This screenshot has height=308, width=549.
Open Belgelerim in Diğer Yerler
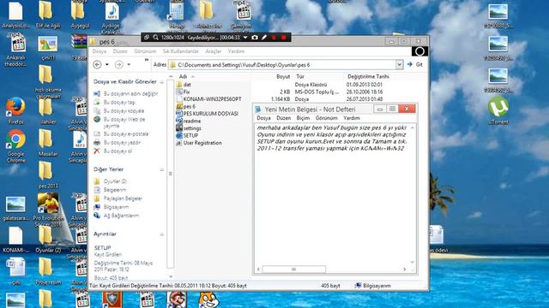pyautogui.click(x=115, y=190)
